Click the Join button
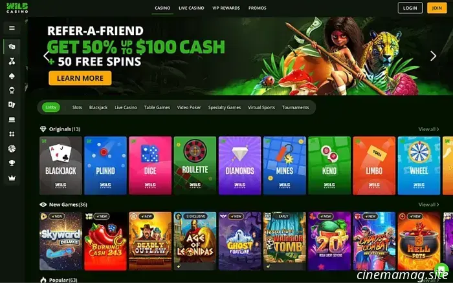This screenshot has width=453, height=283. coord(437,8)
